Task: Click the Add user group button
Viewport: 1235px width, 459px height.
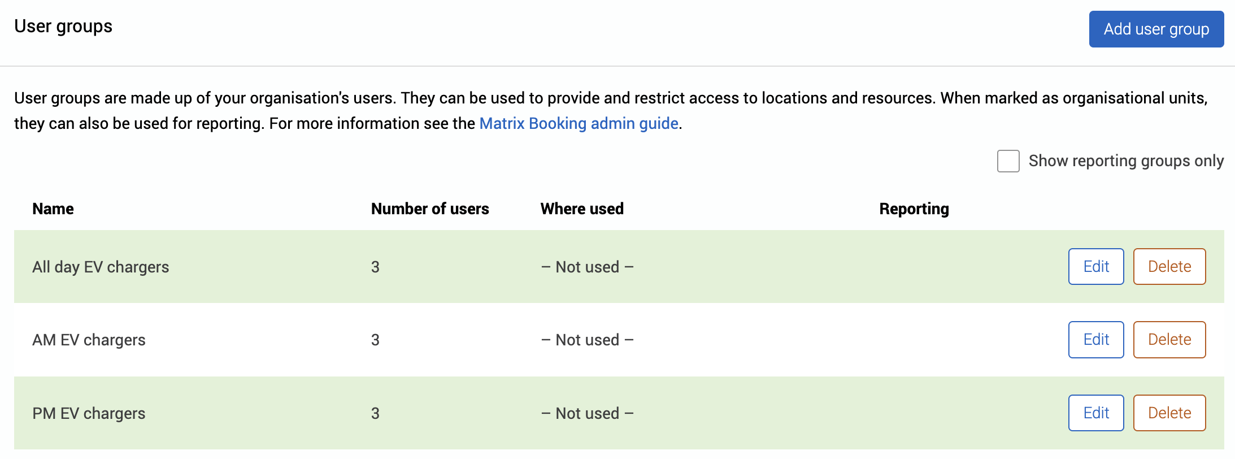Action: click(x=1156, y=29)
